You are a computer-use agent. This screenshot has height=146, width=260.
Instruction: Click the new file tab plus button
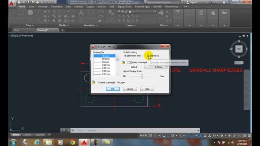tap(63, 30)
